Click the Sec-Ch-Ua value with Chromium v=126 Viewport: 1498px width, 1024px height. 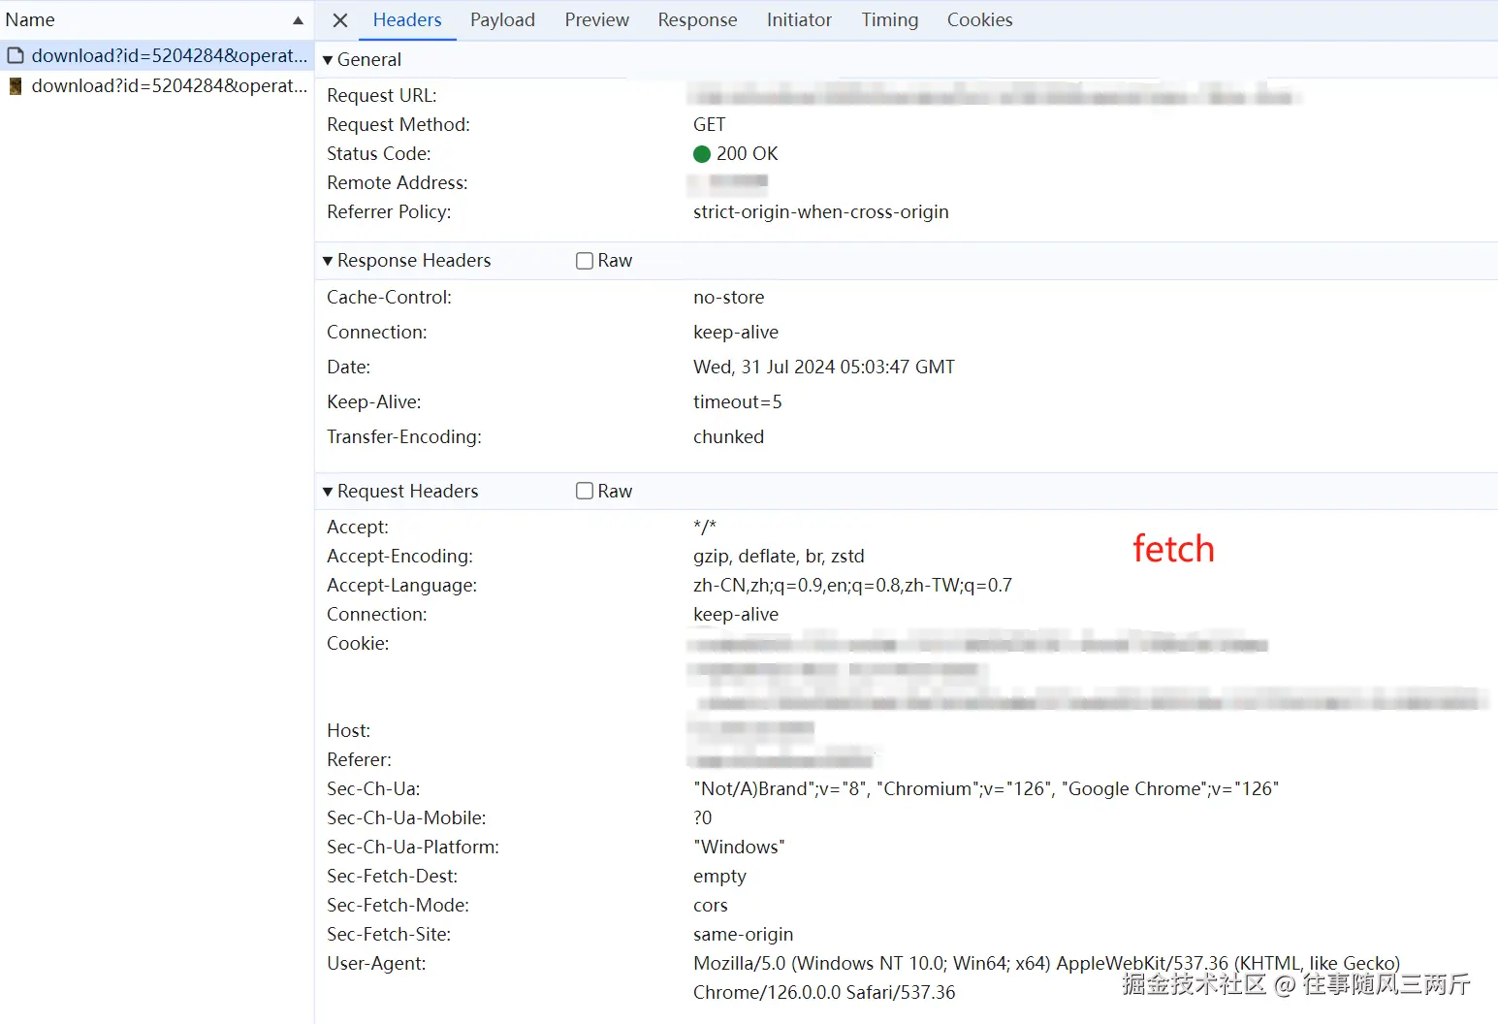pos(986,788)
